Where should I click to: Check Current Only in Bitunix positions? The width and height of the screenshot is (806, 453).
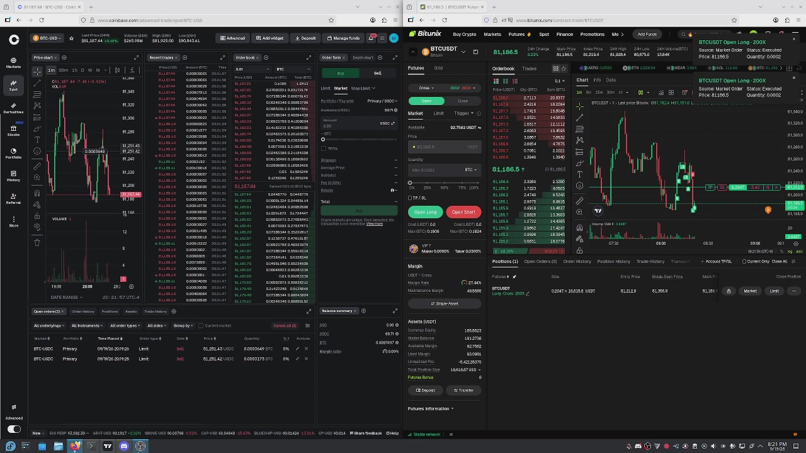point(744,262)
